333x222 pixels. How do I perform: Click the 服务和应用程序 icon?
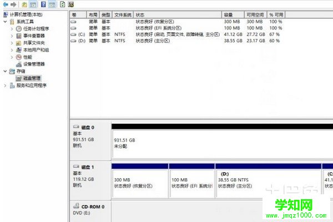tap(12, 85)
